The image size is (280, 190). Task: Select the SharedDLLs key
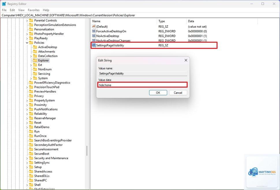(x=42, y=176)
